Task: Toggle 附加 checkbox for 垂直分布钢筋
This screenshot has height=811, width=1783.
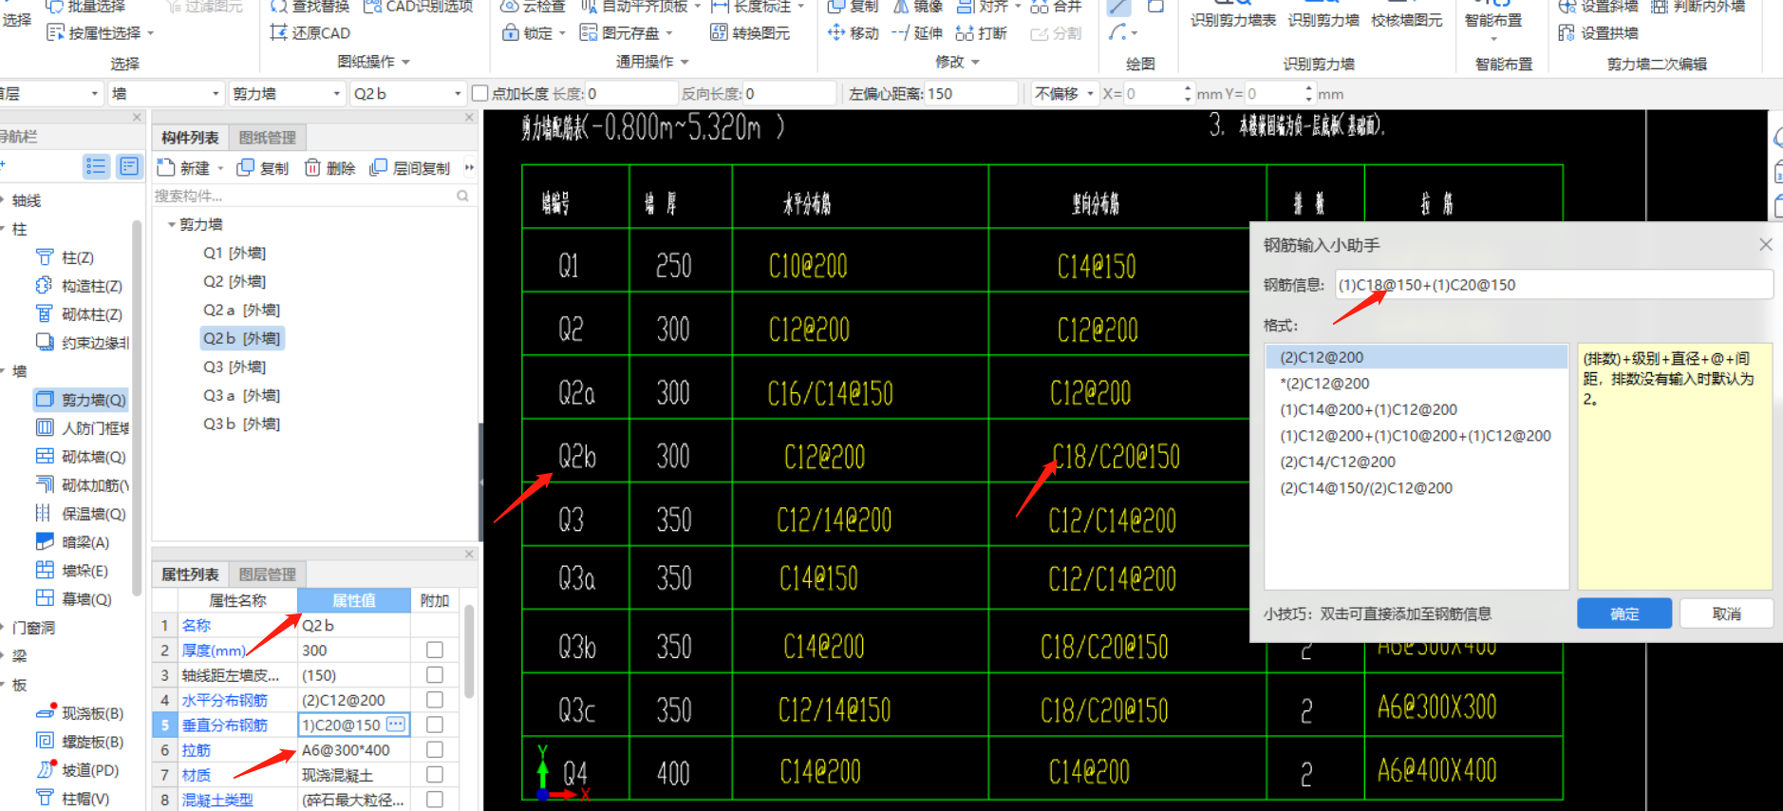Action: pyautogui.click(x=435, y=725)
